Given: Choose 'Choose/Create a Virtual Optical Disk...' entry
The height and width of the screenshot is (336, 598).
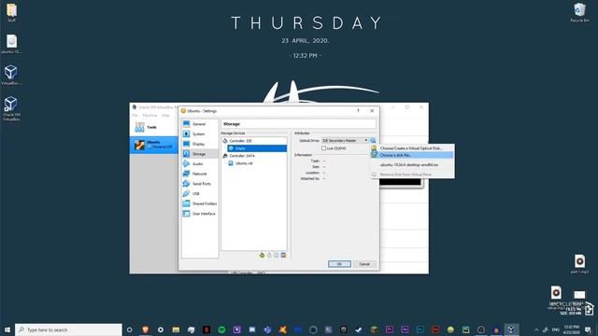Looking at the screenshot, I should click(412, 148).
